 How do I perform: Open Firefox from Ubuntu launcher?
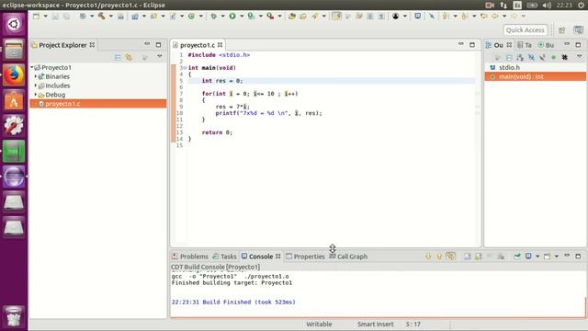[x=14, y=75]
